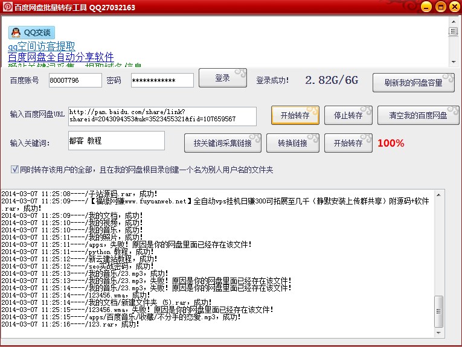Click 按关键词采集链接 button

(x=222, y=143)
